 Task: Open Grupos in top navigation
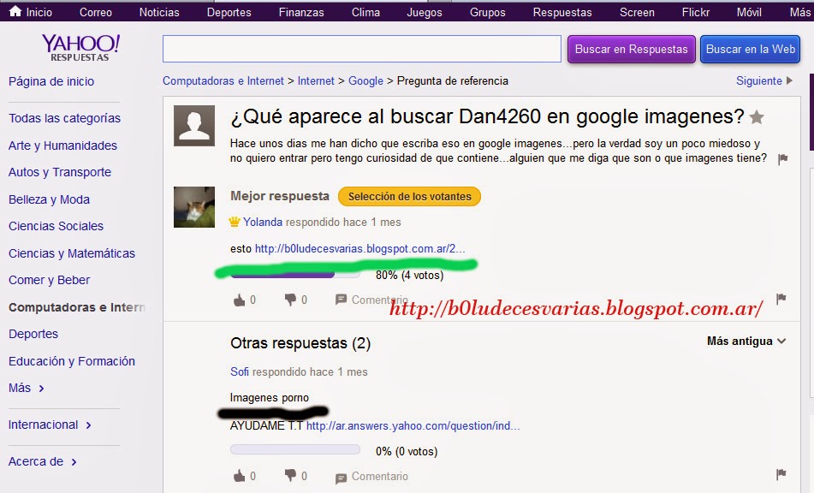[488, 12]
